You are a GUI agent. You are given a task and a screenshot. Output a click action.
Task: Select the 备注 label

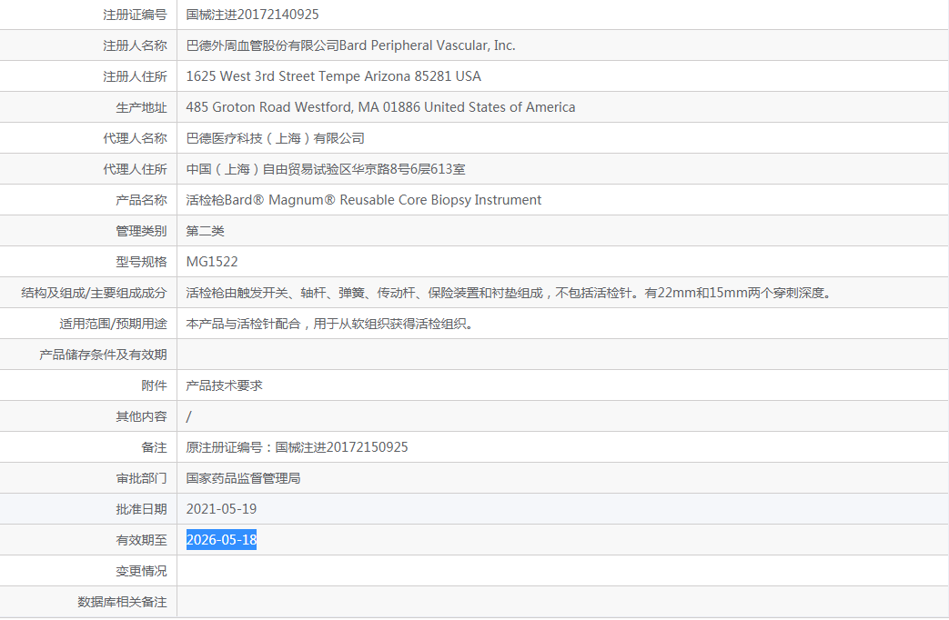tap(155, 447)
